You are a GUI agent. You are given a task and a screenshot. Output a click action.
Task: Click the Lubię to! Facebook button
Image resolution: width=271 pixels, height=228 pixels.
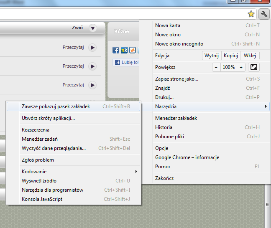(126, 62)
